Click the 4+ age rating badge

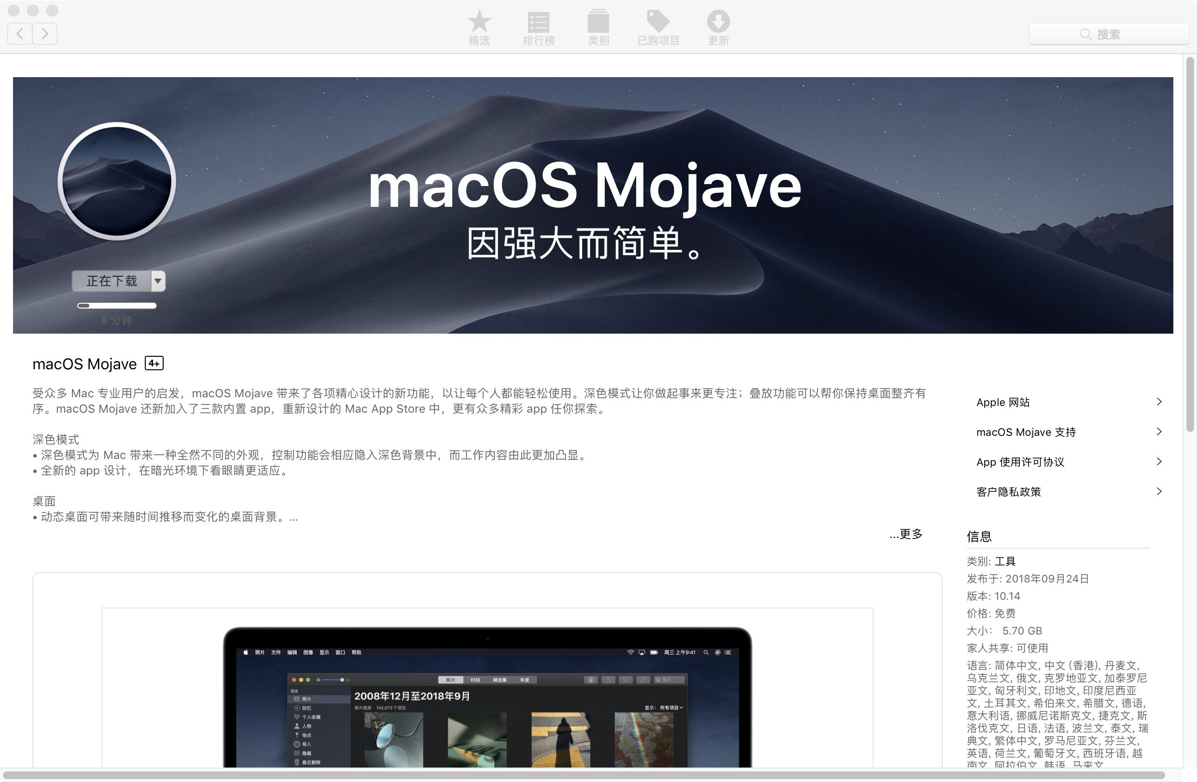[x=154, y=363]
